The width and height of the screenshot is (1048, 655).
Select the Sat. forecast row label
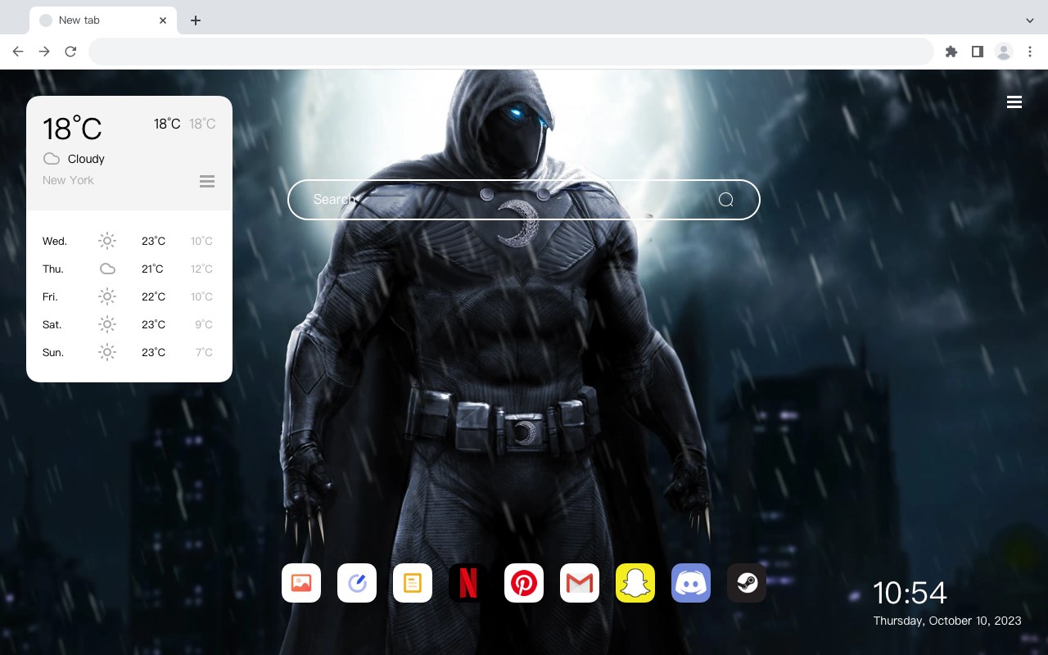52,324
